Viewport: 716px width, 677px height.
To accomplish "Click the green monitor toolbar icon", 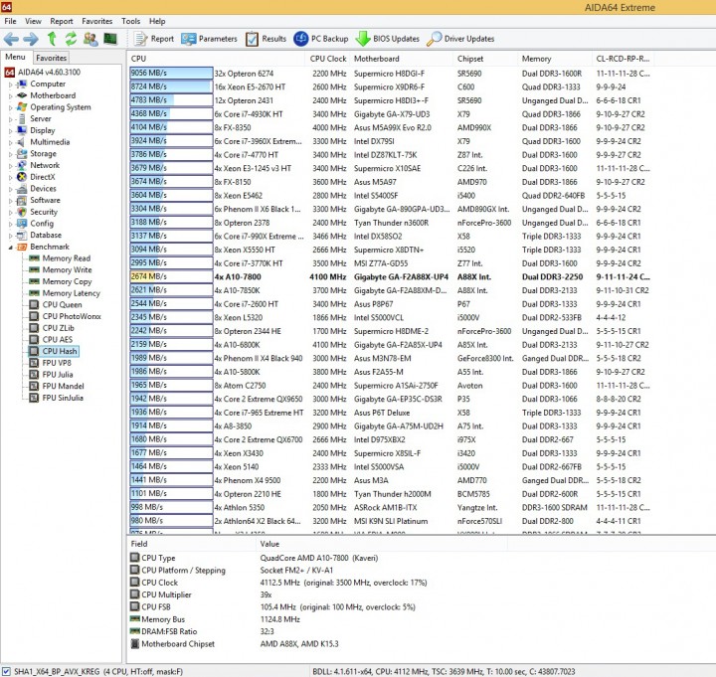I will coord(110,39).
